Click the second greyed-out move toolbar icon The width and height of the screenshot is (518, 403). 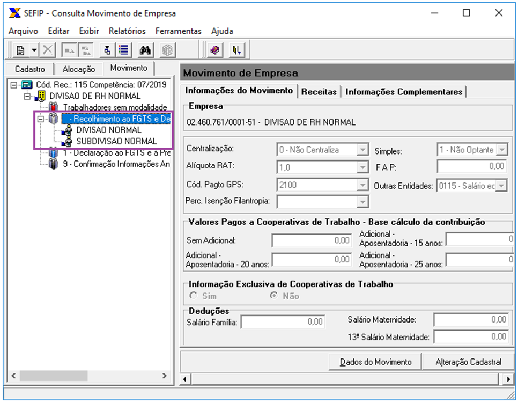point(86,50)
